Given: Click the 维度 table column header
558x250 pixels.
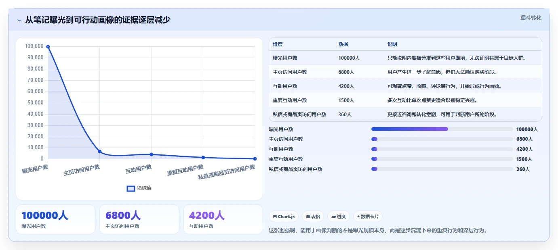Looking at the screenshot, I should (x=278, y=44).
